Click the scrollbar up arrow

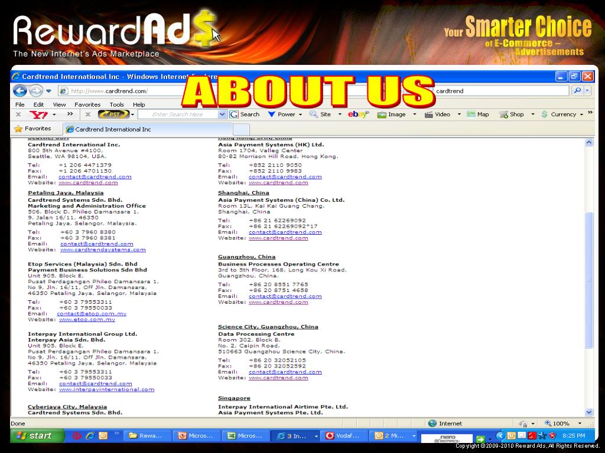click(x=589, y=142)
